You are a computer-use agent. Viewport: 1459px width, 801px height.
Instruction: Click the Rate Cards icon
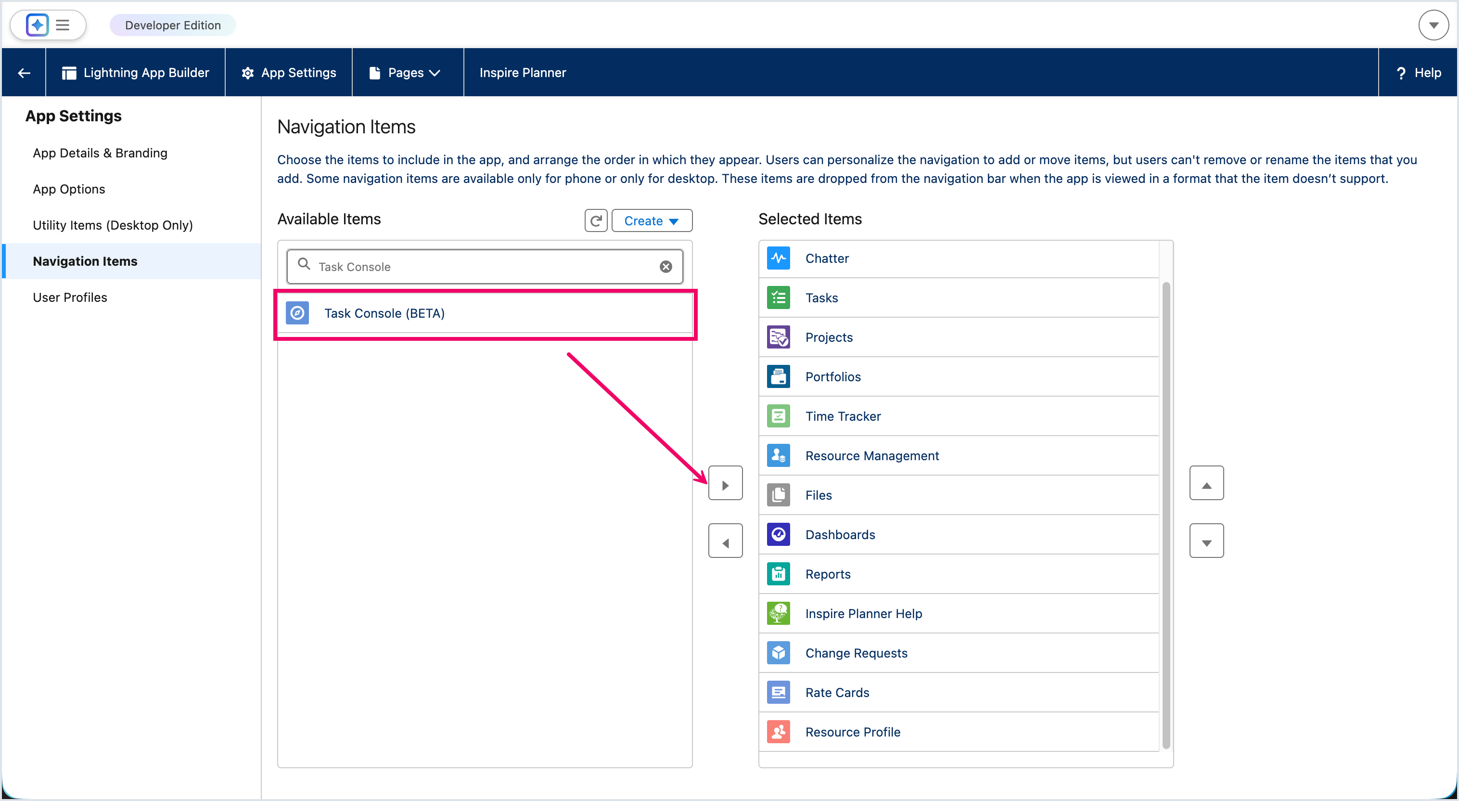click(779, 693)
